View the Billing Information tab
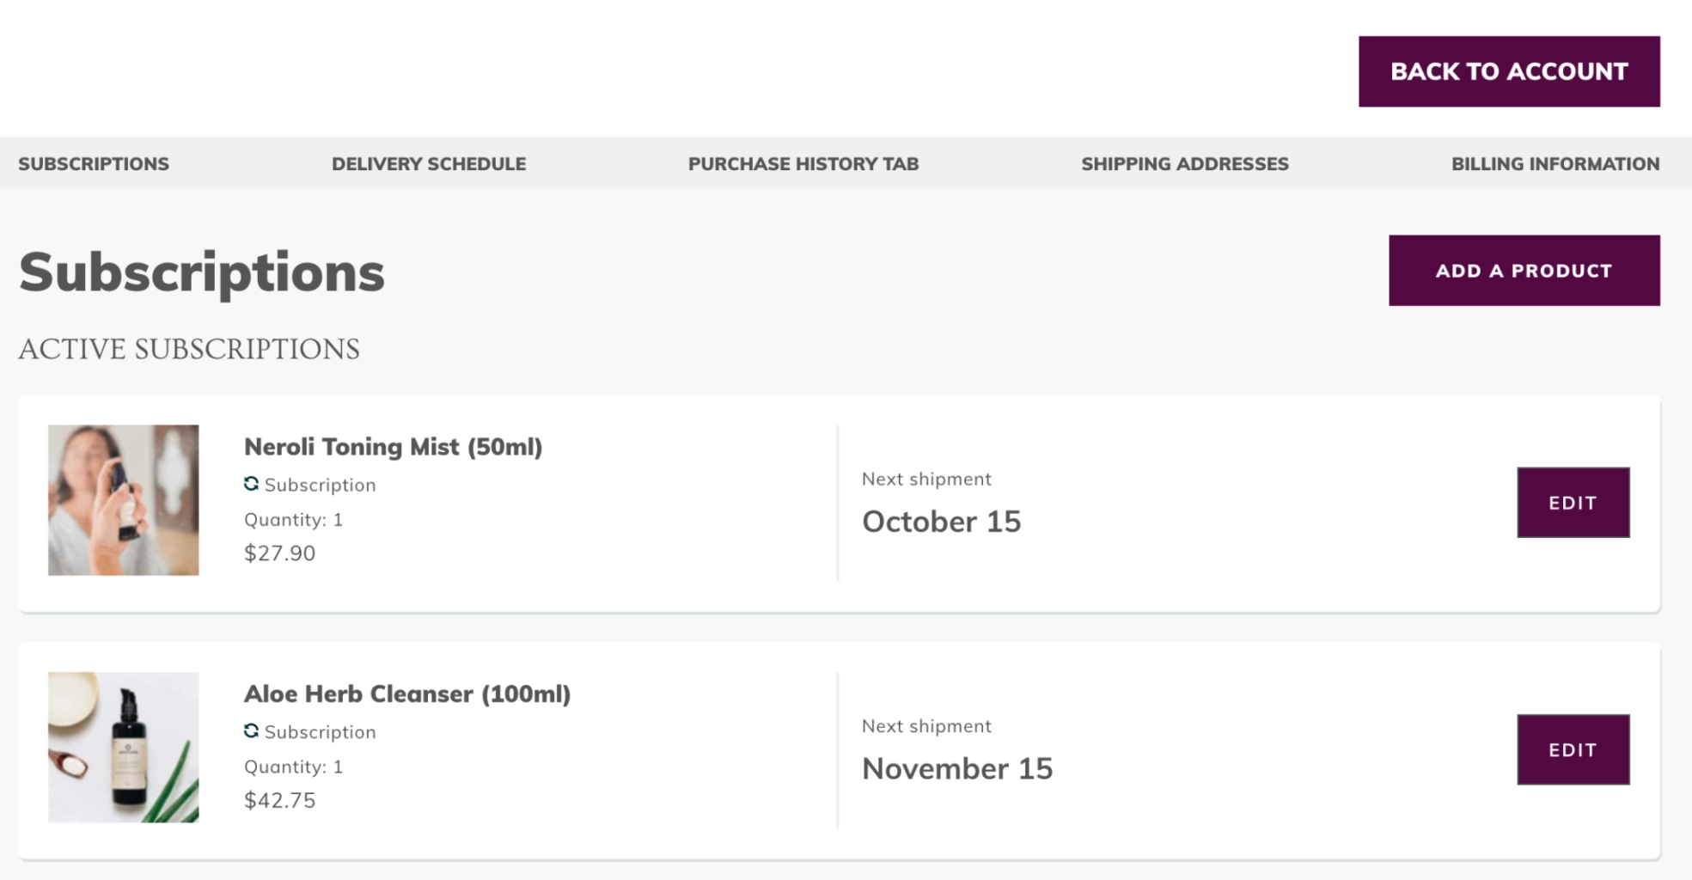 1555,164
